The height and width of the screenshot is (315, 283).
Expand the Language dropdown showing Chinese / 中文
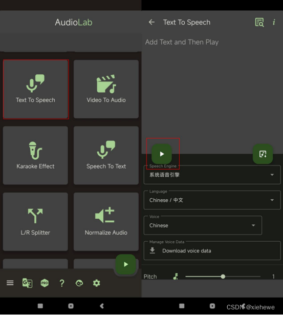[212, 200]
